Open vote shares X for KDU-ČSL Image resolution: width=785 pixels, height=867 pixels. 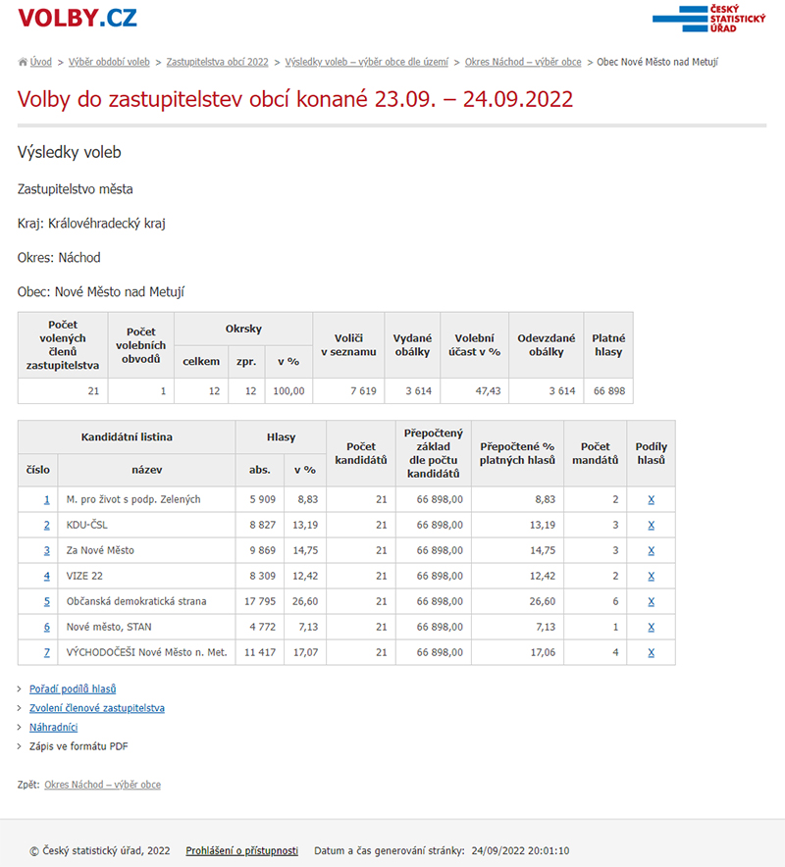tap(652, 525)
